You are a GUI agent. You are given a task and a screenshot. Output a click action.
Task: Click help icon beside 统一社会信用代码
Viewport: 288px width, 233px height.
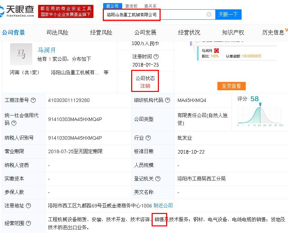click(x=14, y=123)
